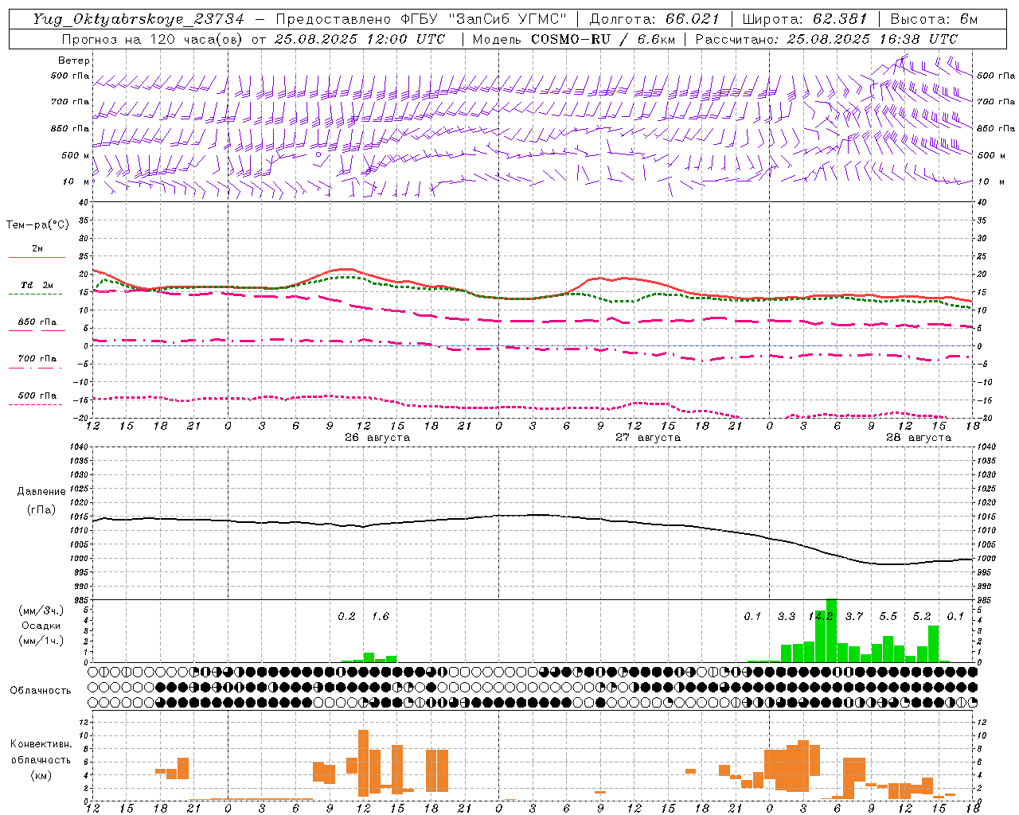Screen dimensions: 1019x815
Task: Click the 28 августа date label
Action: coord(919,438)
